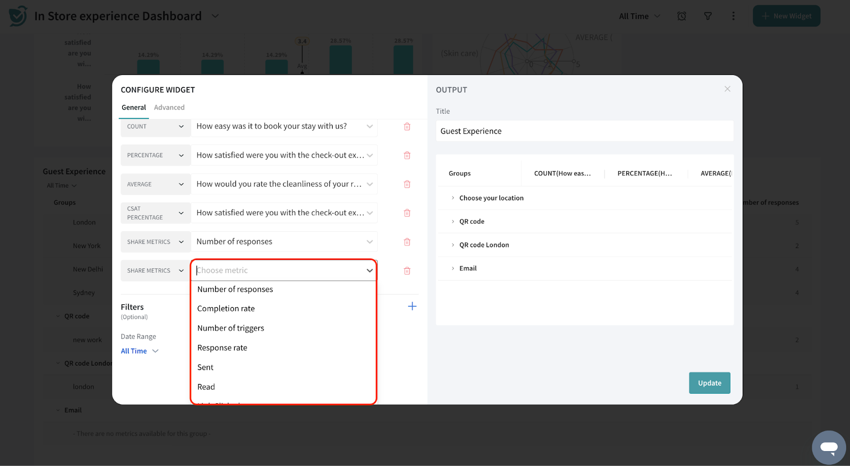Viewport: 850px width, 466px height.
Task: Open the CSAT PERCENTAGE aggregation dropdown
Action: pos(156,213)
